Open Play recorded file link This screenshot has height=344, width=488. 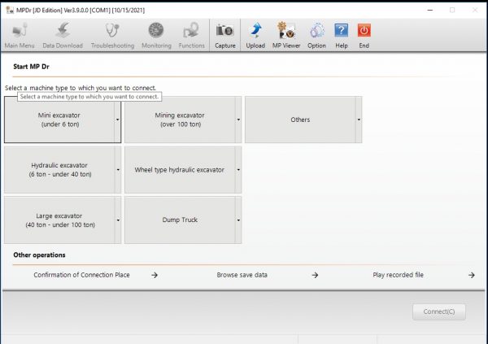tap(398, 275)
